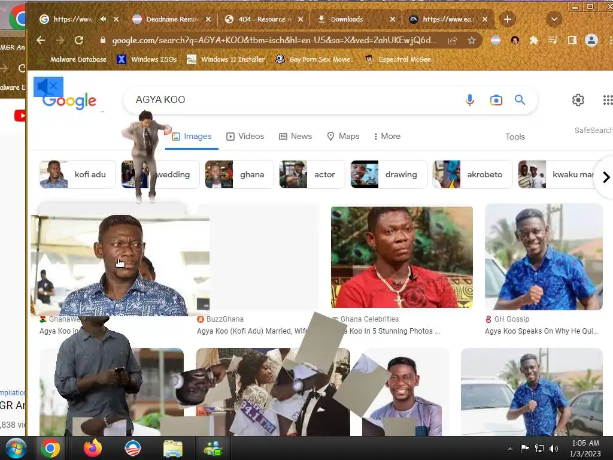This screenshot has height=460, width=613.
Task: Click the address bar URL field
Action: click(274, 40)
